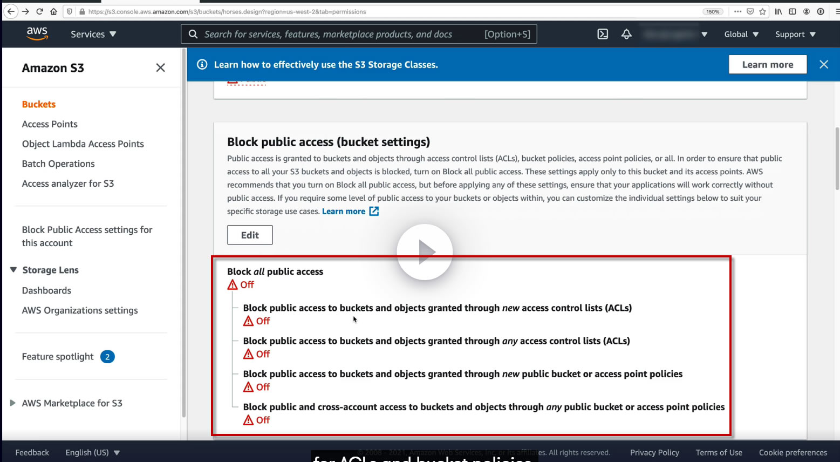The height and width of the screenshot is (462, 840).
Task: Open the Support dropdown menu
Action: (795, 34)
